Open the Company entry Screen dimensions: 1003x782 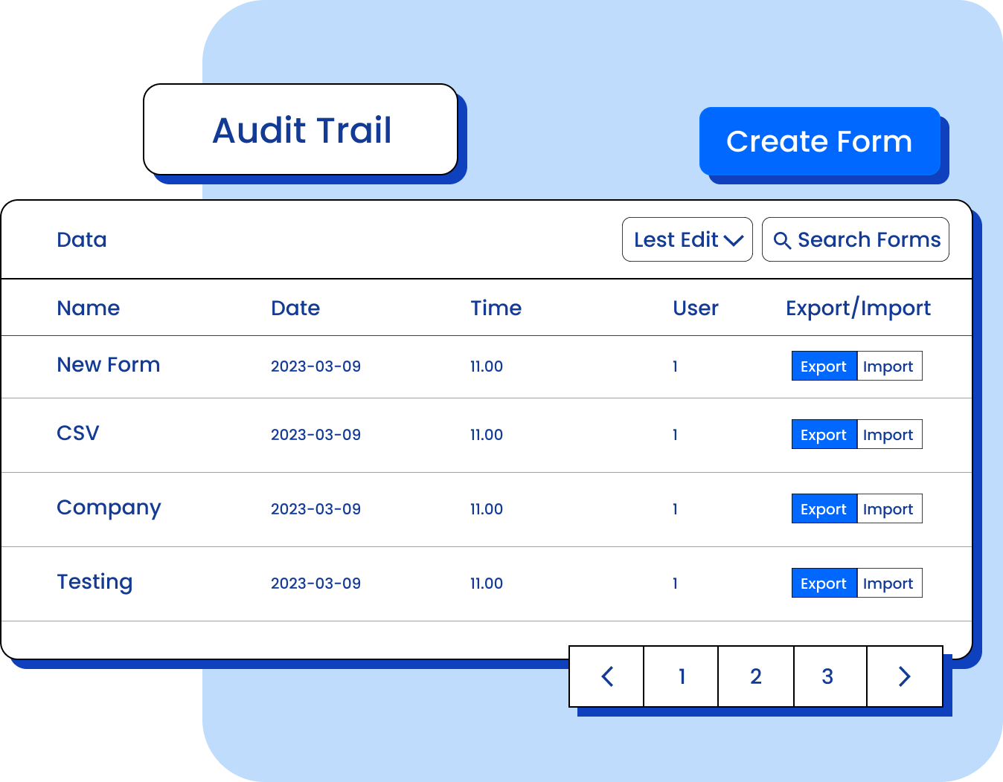tap(109, 508)
